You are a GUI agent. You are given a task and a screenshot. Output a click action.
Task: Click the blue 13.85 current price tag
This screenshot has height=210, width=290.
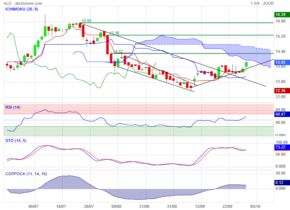[282, 62]
